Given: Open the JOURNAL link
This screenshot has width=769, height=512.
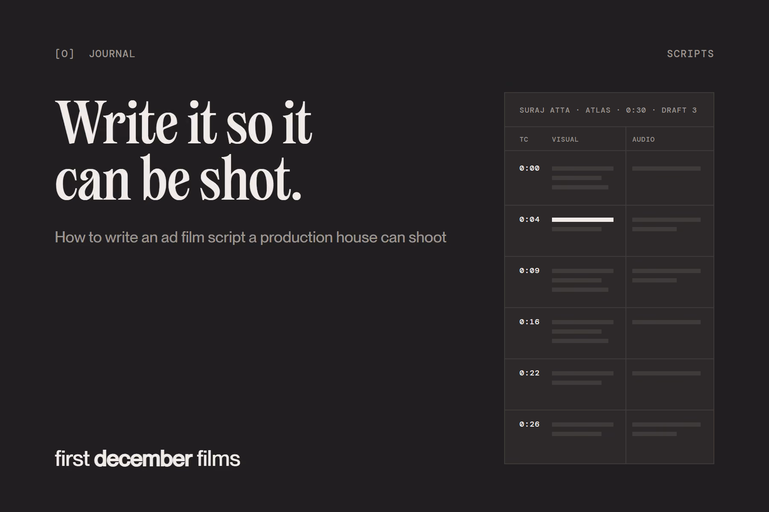Looking at the screenshot, I should pyautogui.click(x=112, y=54).
